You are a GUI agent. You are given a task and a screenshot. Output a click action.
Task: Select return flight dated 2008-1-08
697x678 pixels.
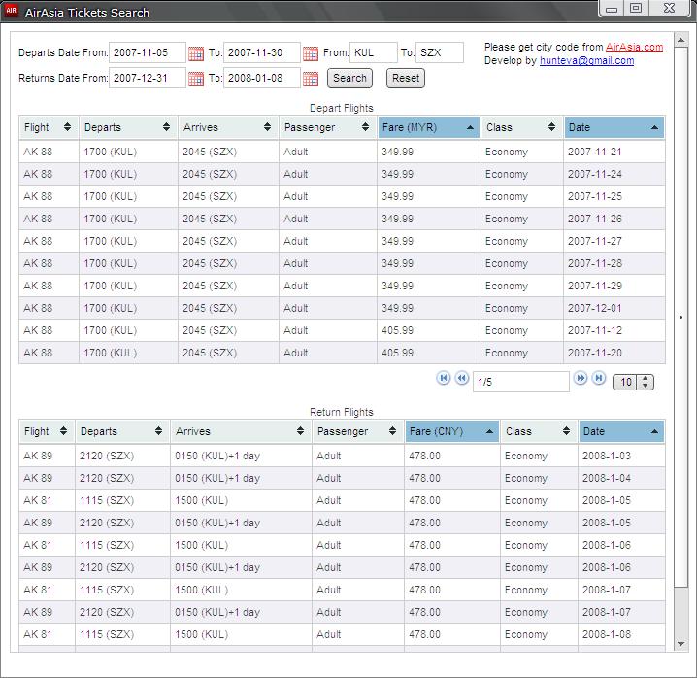point(342,634)
